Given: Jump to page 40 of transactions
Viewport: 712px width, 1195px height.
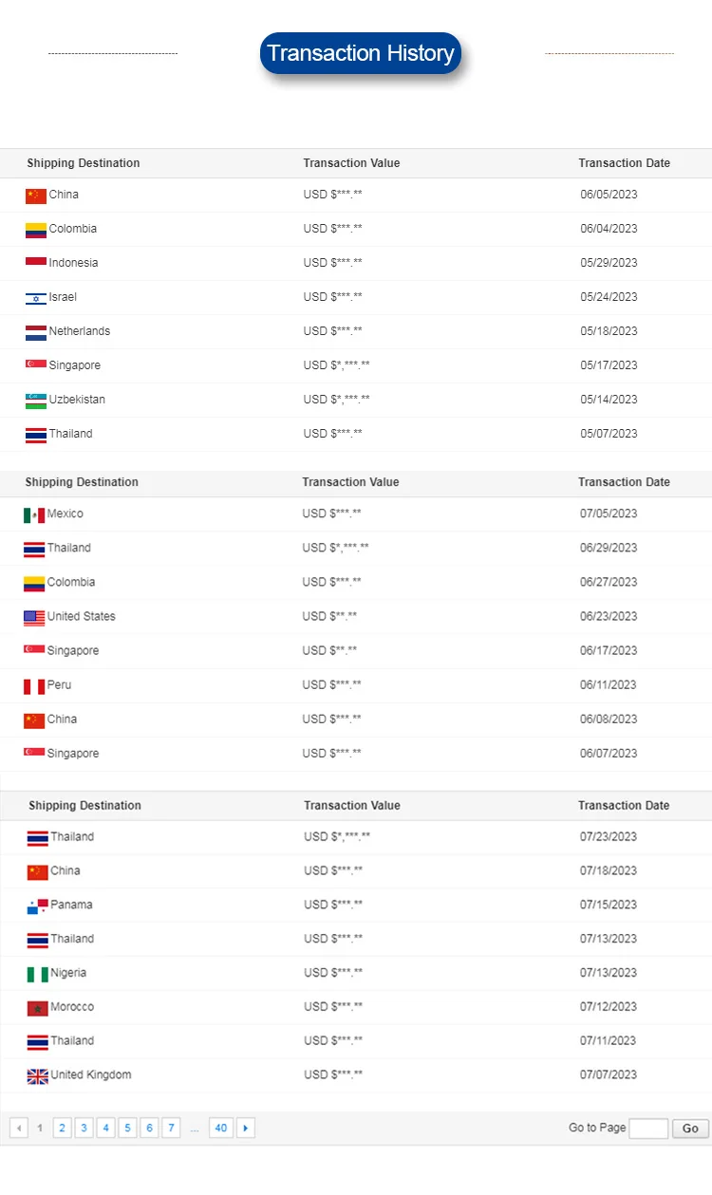Looking at the screenshot, I should click(221, 1128).
